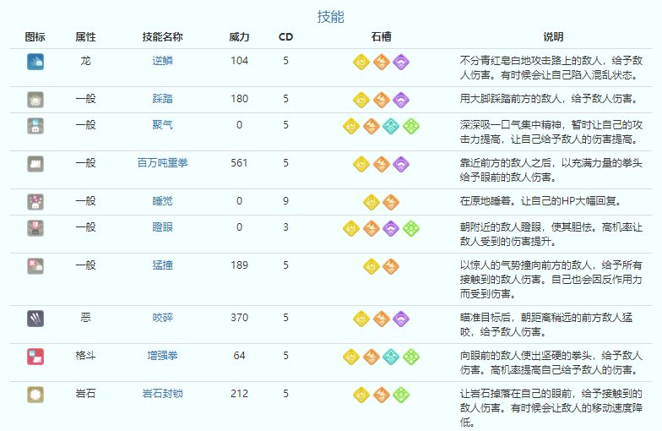Open the 增强拳 skill link
This screenshot has width=662, height=431.
pyautogui.click(x=162, y=356)
